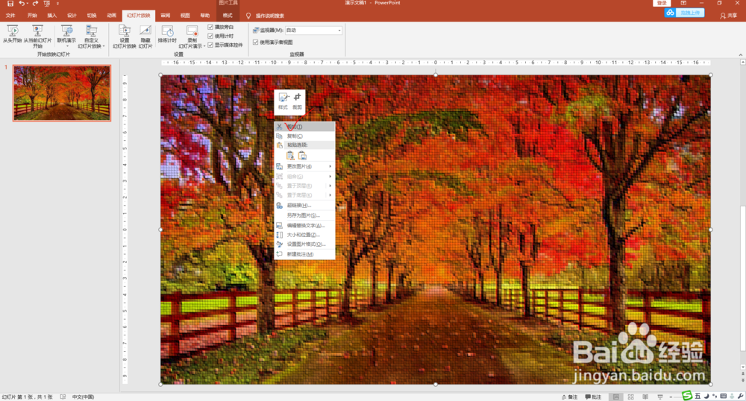Viewport: 746px width, 401px height.
Task: Choose first paste option icon in context menu
Action: tap(290, 155)
